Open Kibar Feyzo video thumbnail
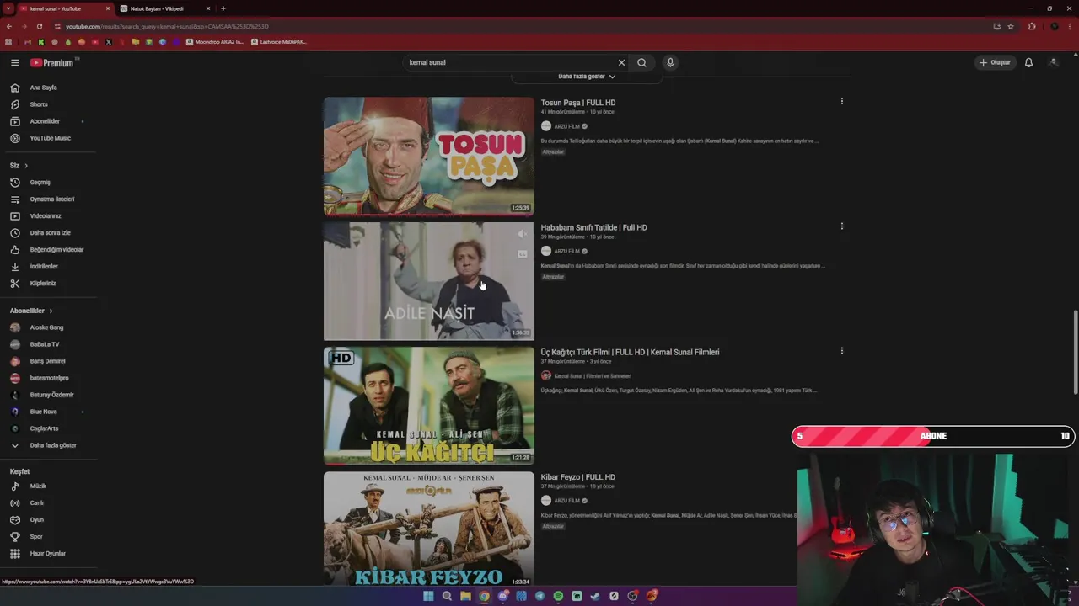This screenshot has height=606, width=1079. [429, 529]
